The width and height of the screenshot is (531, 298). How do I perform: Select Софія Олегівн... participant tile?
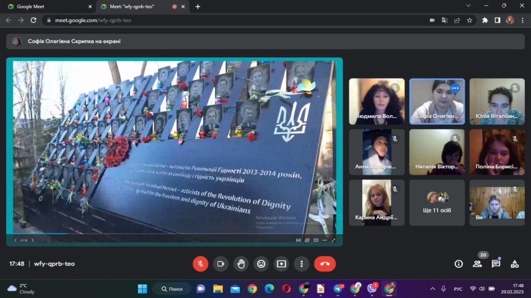pyautogui.click(x=437, y=101)
